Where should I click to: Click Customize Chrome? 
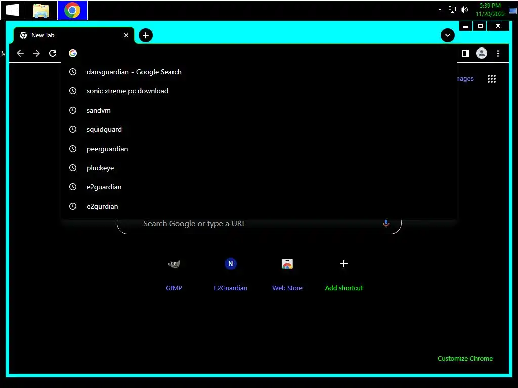pyautogui.click(x=465, y=358)
